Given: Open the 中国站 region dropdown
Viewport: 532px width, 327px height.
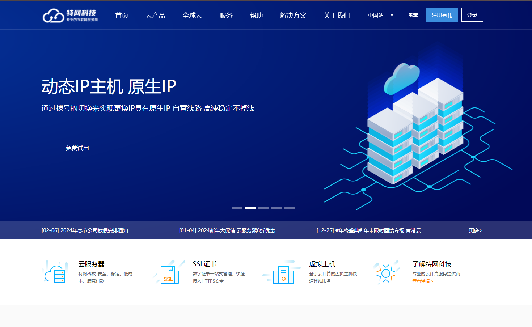Looking at the screenshot, I should 379,15.
